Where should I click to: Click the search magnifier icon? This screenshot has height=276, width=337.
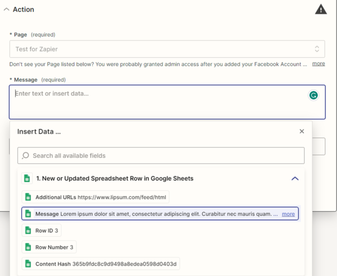coord(26,155)
